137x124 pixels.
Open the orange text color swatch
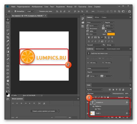click(111, 34)
